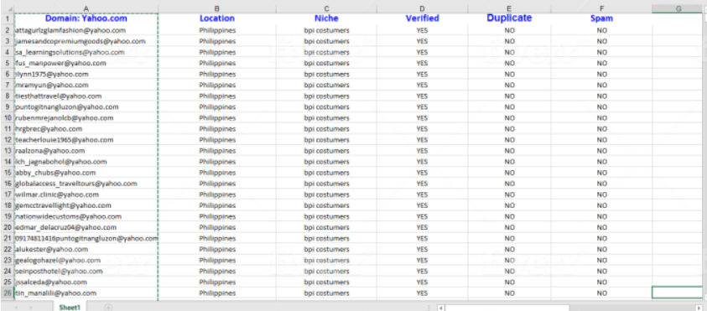This screenshot has height=311, width=707.
Task: Select the nationwidecustoms@yahoo.com cell
Action: [x=86, y=217]
